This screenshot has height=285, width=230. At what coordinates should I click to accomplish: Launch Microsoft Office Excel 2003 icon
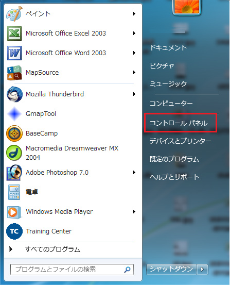[x=14, y=33]
